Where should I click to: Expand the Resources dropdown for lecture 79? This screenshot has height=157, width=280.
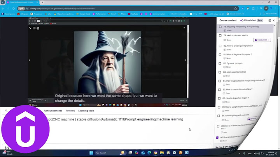click(262, 40)
